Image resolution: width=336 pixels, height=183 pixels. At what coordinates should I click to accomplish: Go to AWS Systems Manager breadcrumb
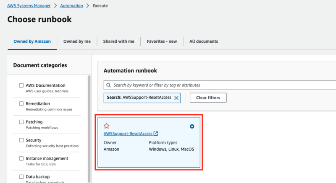coord(29,6)
